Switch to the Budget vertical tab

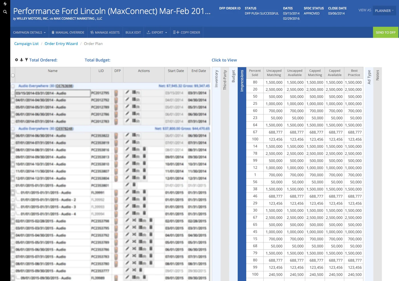pyautogui.click(x=233, y=76)
